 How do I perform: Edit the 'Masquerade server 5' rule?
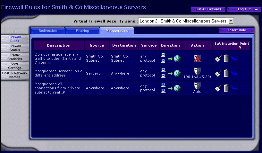coord(218,73)
